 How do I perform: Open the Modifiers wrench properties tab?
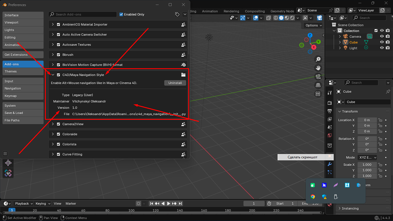330,164
